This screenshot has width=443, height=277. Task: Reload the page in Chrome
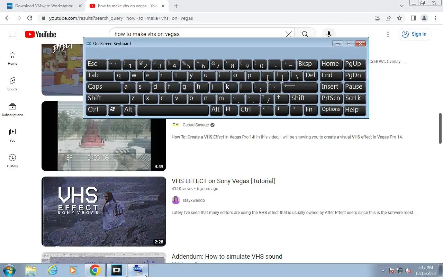point(30,18)
